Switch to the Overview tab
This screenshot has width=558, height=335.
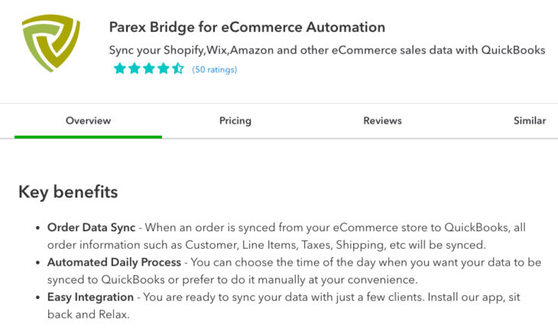click(x=88, y=121)
